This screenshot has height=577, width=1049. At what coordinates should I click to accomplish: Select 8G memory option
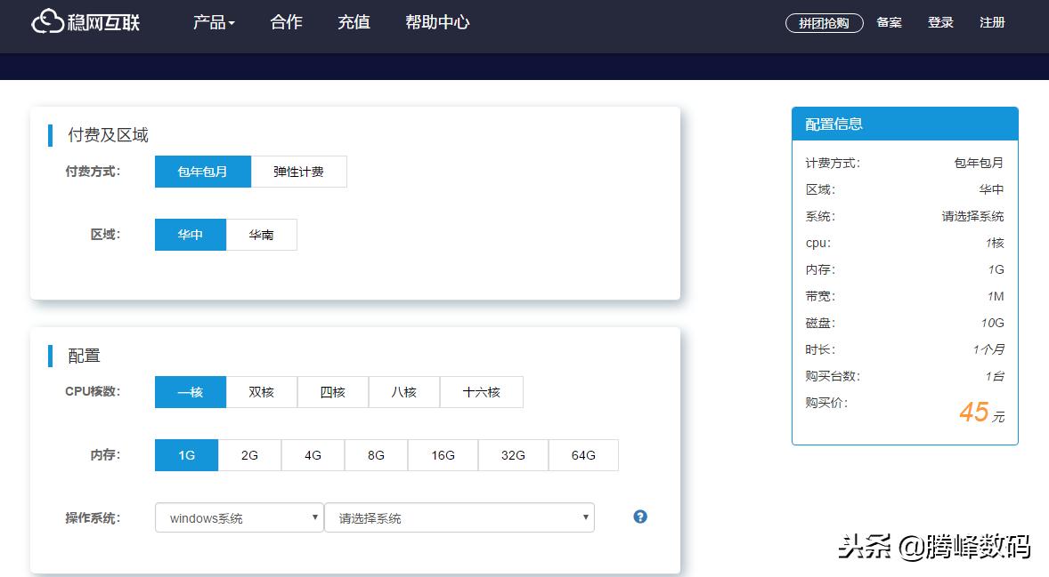376,454
